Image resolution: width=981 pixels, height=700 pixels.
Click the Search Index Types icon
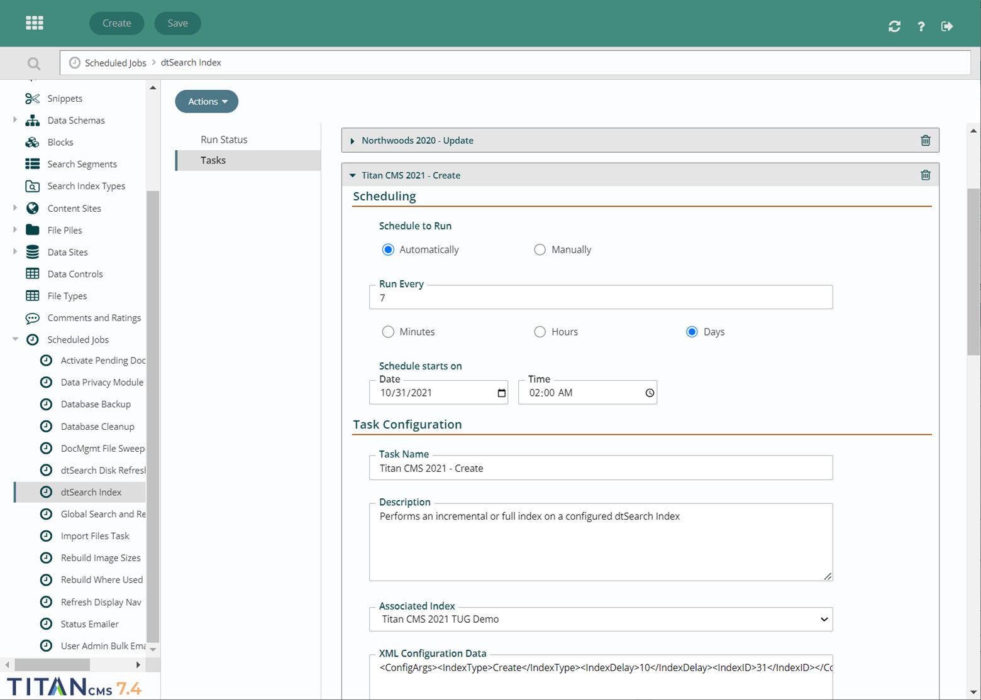click(x=32, y=186)
